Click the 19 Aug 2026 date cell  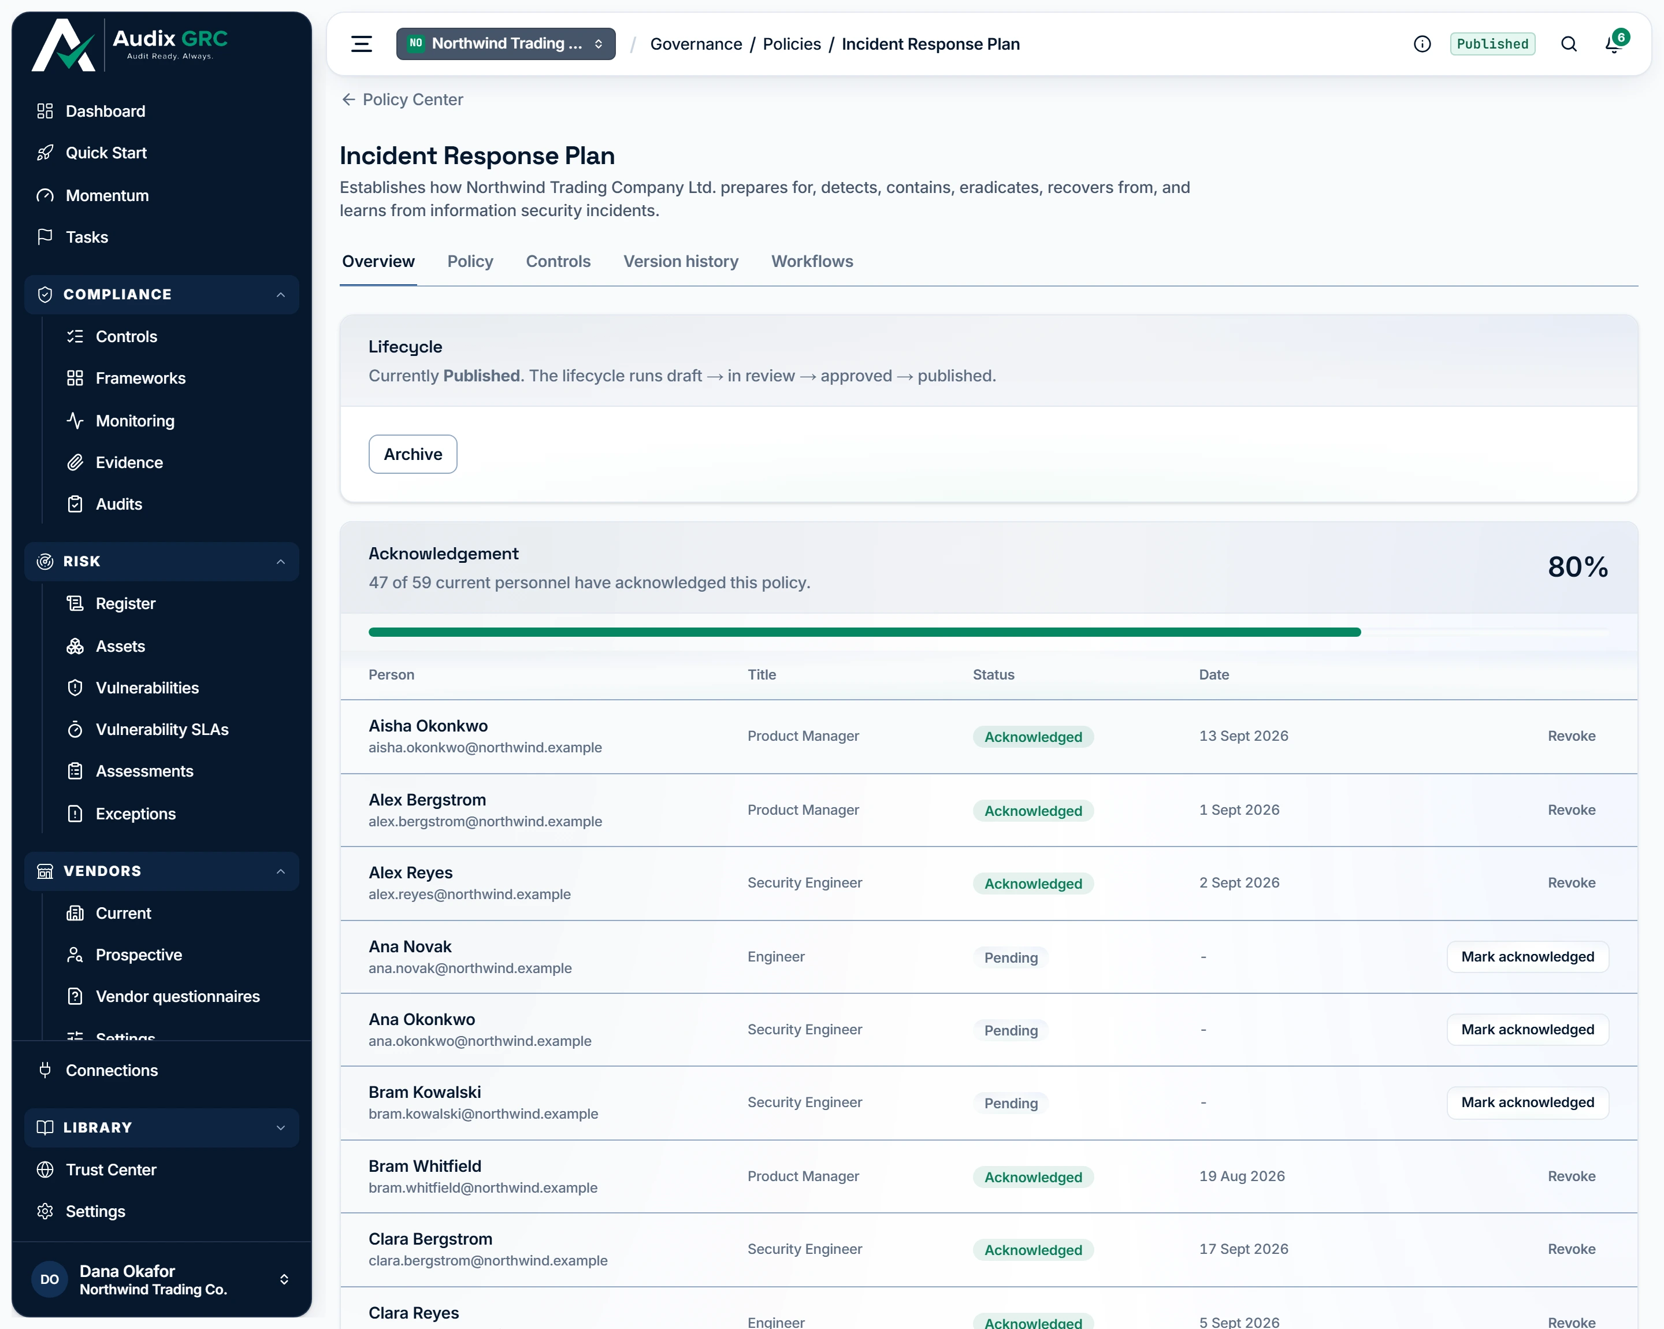coord(1242,1176)
